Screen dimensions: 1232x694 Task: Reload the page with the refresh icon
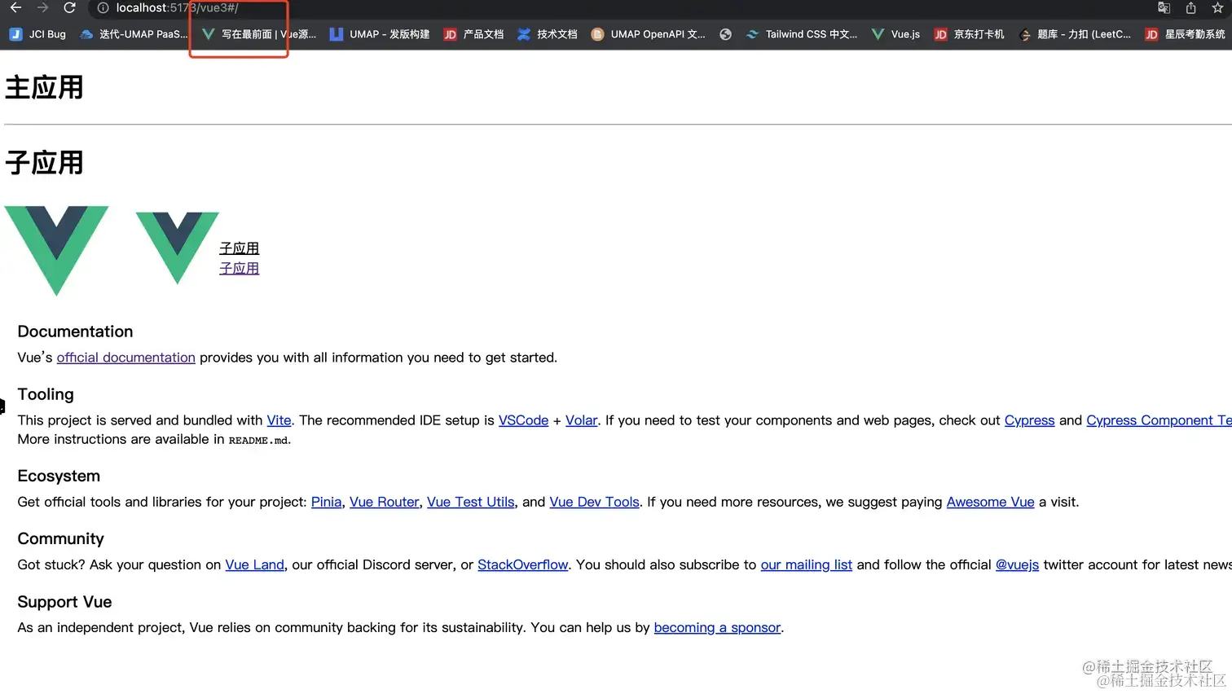click(70, 7)
